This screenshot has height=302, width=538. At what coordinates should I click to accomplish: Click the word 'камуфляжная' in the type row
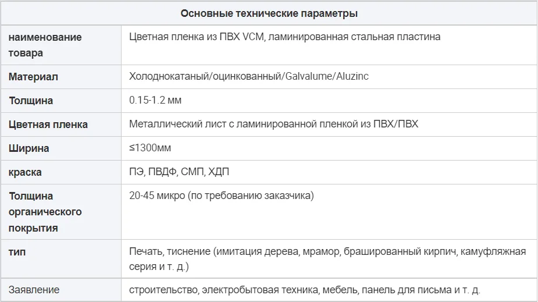click(498, 251)
